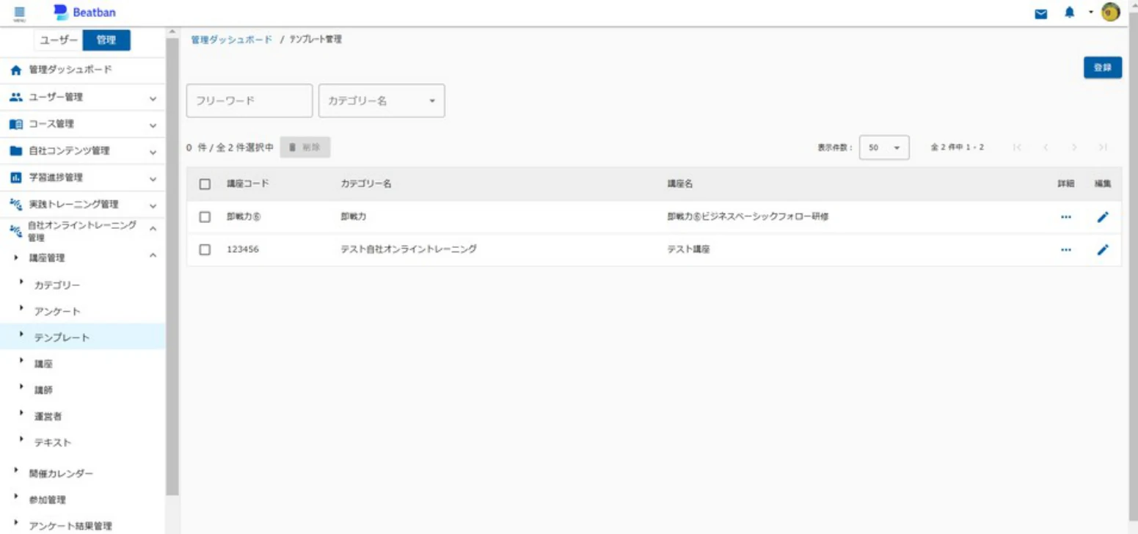This screenshot has width=1138, height=534.
Task: Open the hamburger MENU icon
Action: pyautogui.click(x=19, y=13)
